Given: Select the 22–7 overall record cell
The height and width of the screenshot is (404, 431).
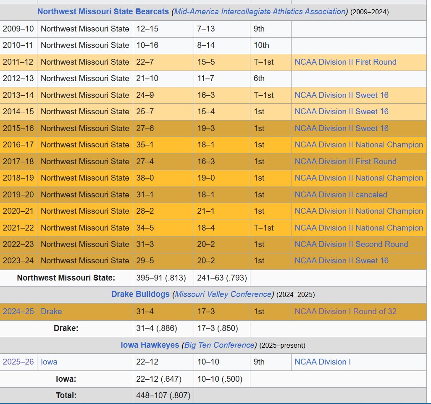Looking at the screenshot, I should coord(163,62).
